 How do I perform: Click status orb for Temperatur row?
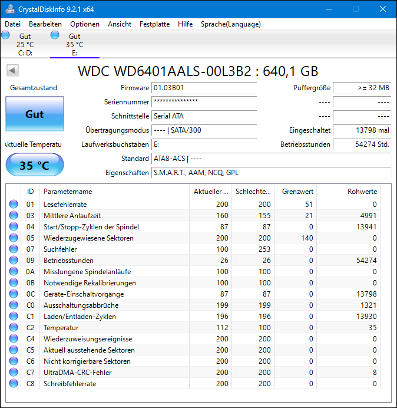pos(14,327)
